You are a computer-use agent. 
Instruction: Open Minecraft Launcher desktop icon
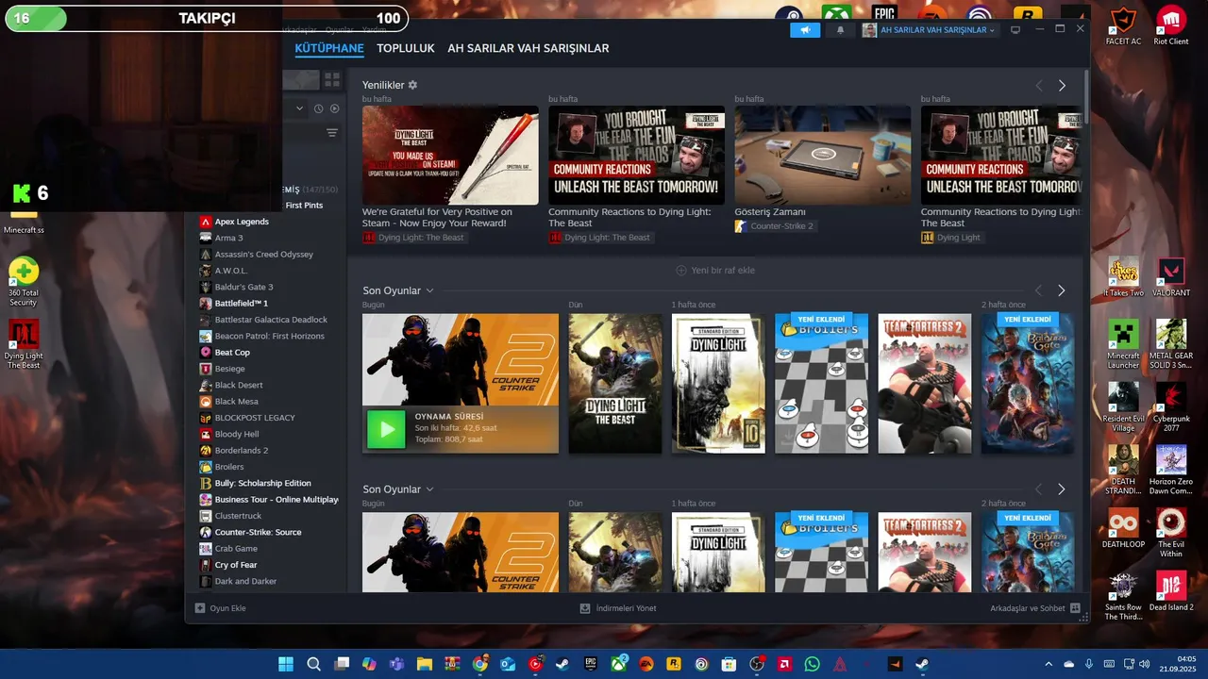click(1123, 344)
